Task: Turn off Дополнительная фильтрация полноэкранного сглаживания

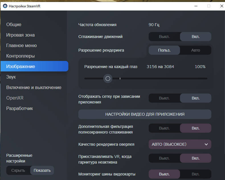Action: (x=164, y=128)
